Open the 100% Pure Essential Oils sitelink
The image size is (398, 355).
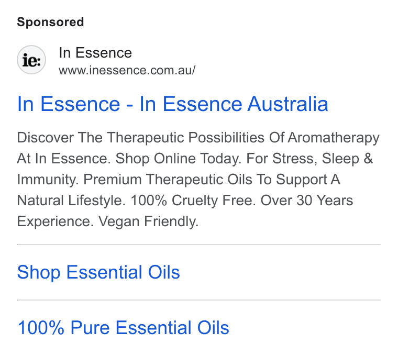point(123,328)
